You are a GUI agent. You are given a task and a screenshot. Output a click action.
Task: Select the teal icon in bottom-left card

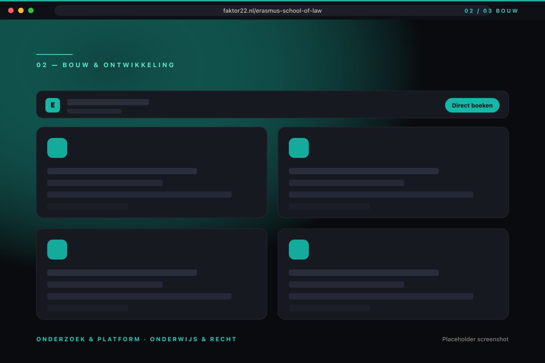[x=57, y=250]
